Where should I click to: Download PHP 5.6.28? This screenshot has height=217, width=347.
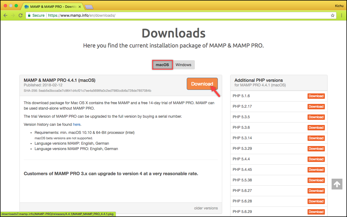click(316, 201)
